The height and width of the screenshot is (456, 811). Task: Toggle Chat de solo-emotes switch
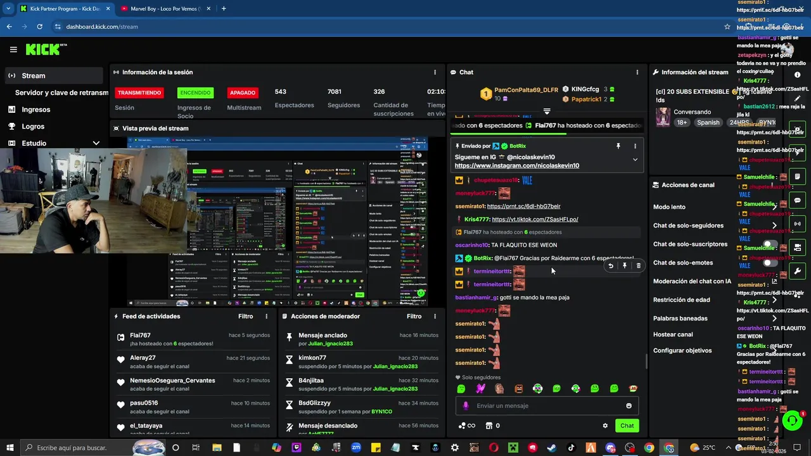(x=770, y=263)
